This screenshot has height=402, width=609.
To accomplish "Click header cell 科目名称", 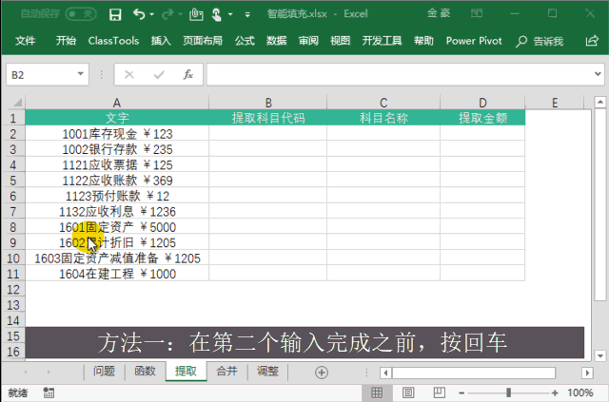I will pyautogui.click(x=383, y=118).
